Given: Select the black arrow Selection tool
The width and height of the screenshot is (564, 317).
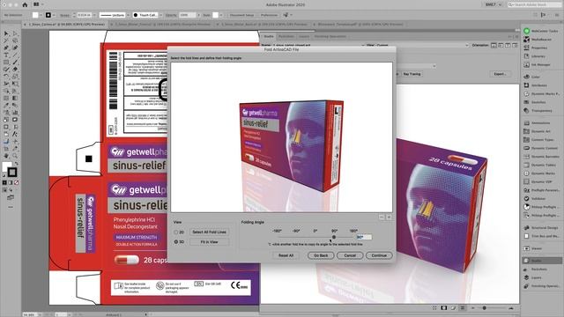Looking at the screenshot, I should click(6, 33).
